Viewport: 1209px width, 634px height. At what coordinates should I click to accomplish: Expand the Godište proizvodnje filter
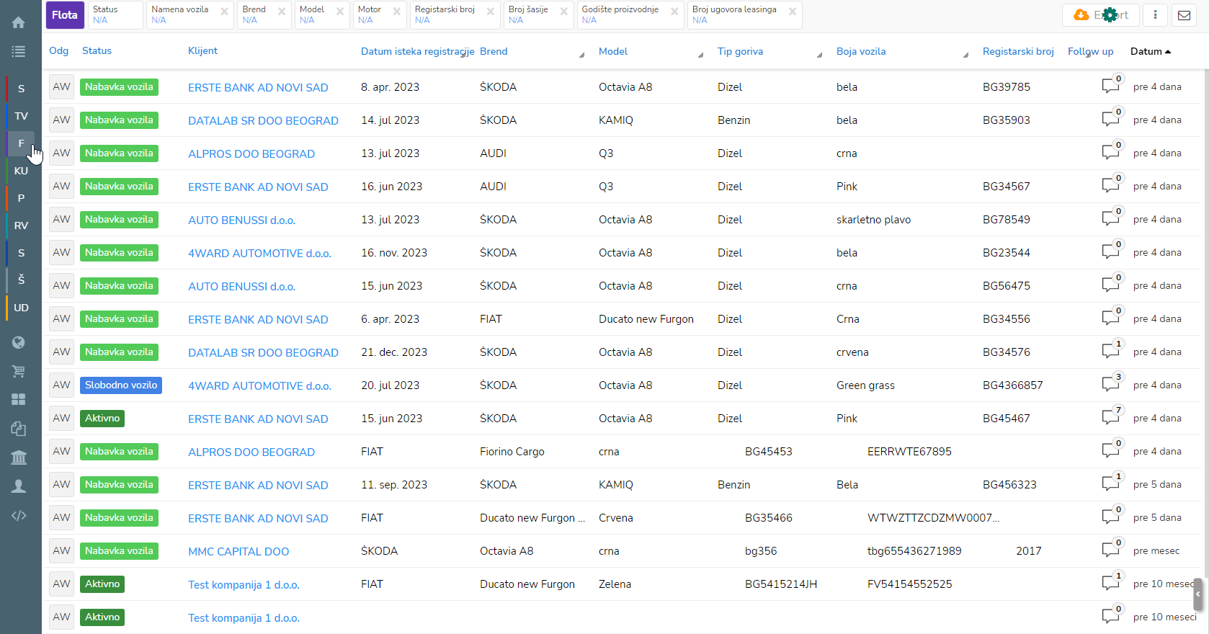pos(623,15)
